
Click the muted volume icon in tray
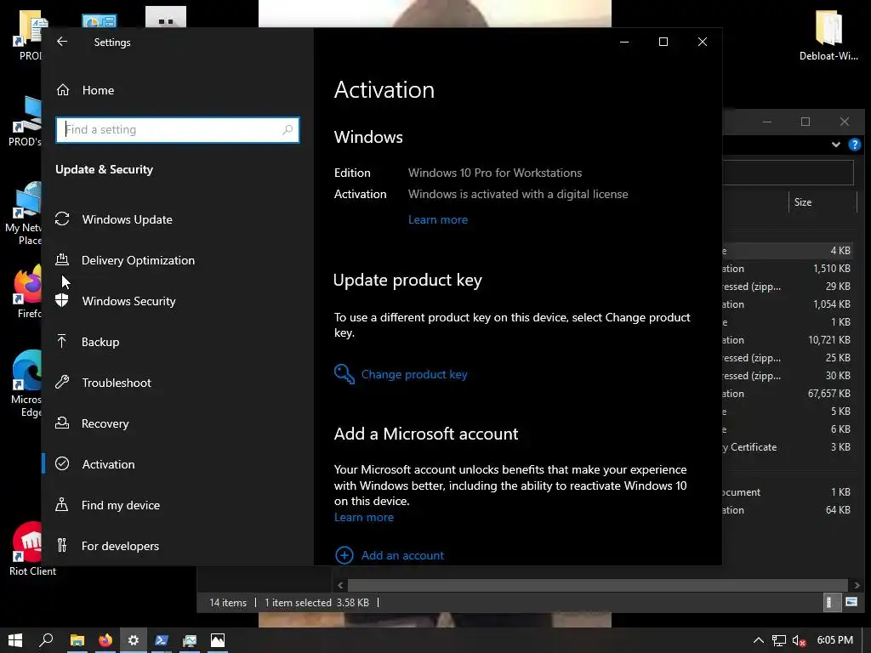799,640
